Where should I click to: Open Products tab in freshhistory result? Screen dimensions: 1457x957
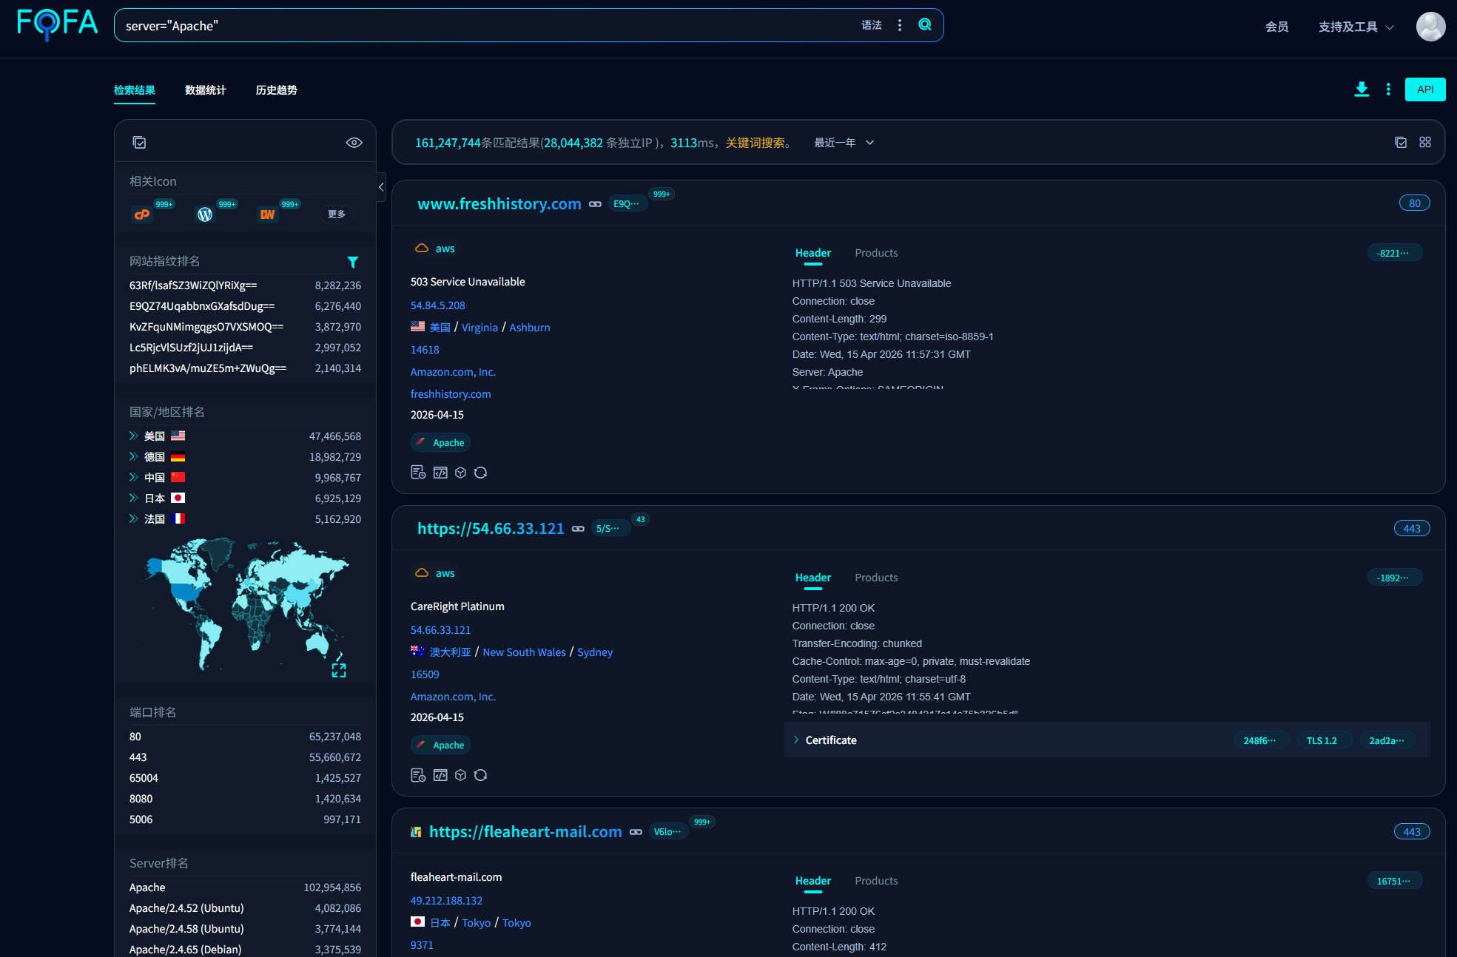coord(876,253)
